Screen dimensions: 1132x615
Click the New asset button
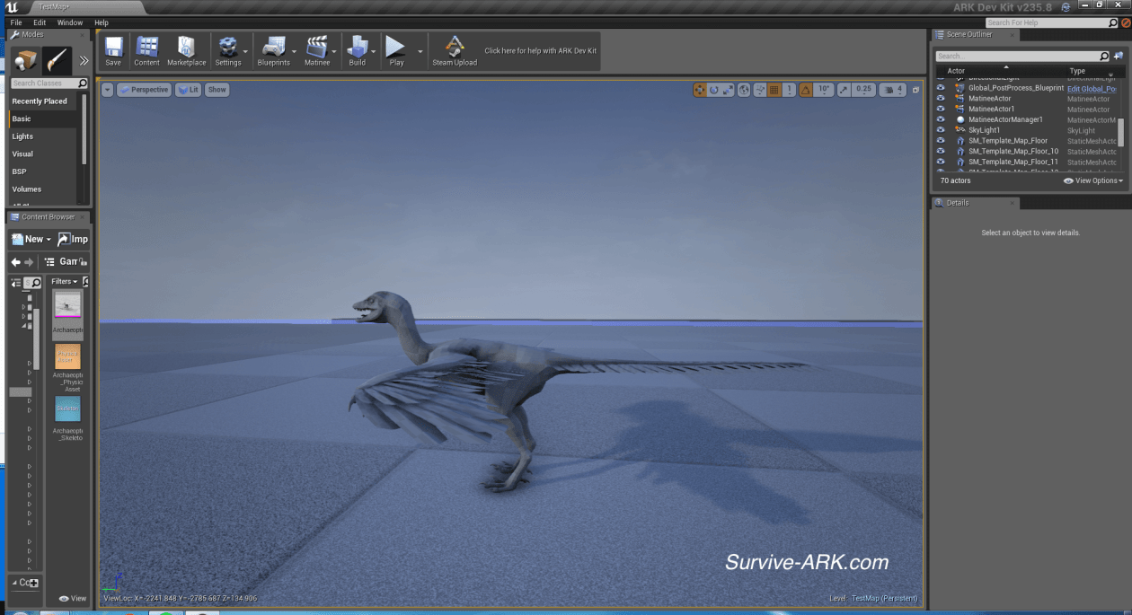tap(31, 239)
